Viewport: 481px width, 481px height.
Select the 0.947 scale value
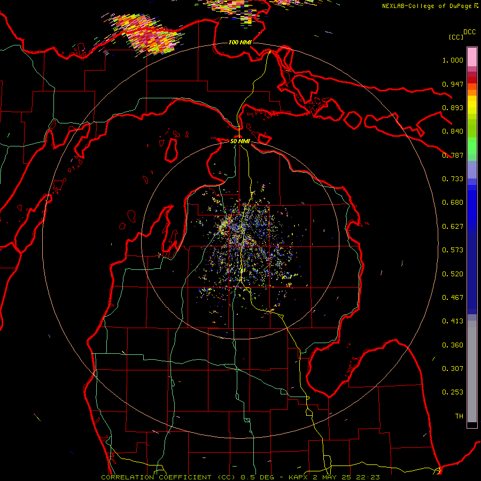(x=453, y=84)
